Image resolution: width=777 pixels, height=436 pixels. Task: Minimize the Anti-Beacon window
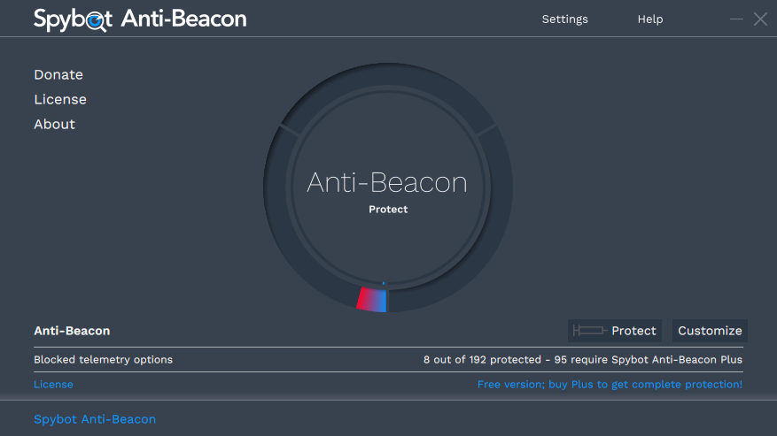(x=736, y=19)
